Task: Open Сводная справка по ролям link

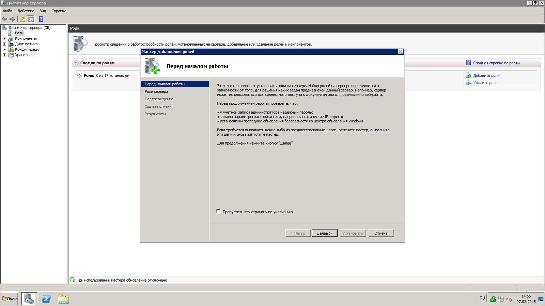Action: point(496,63)
